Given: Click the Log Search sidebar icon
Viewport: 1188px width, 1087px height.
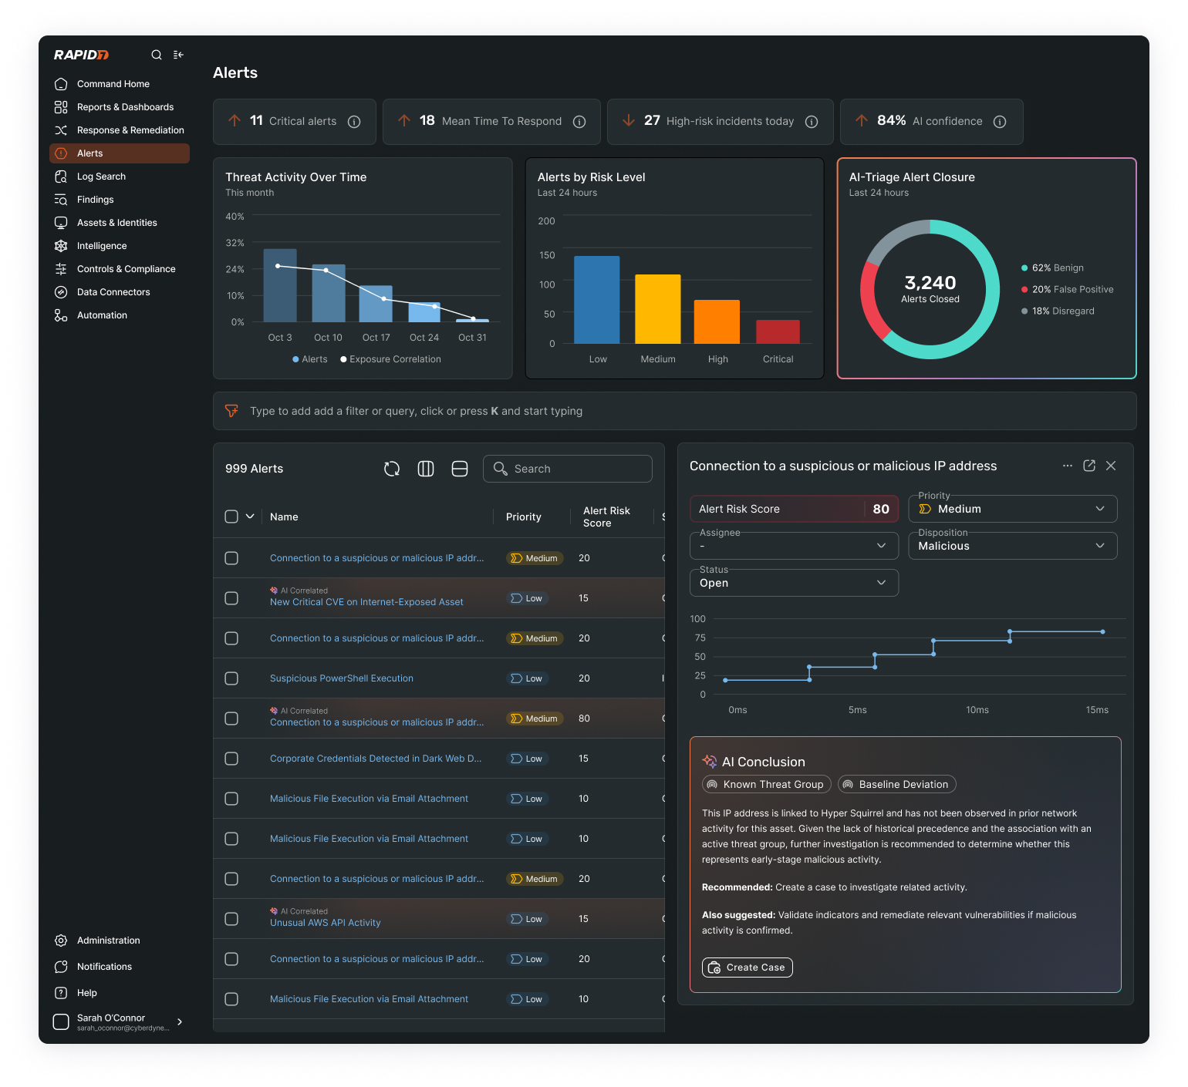Looking at the screenshot, I should [x=61, y=177].
